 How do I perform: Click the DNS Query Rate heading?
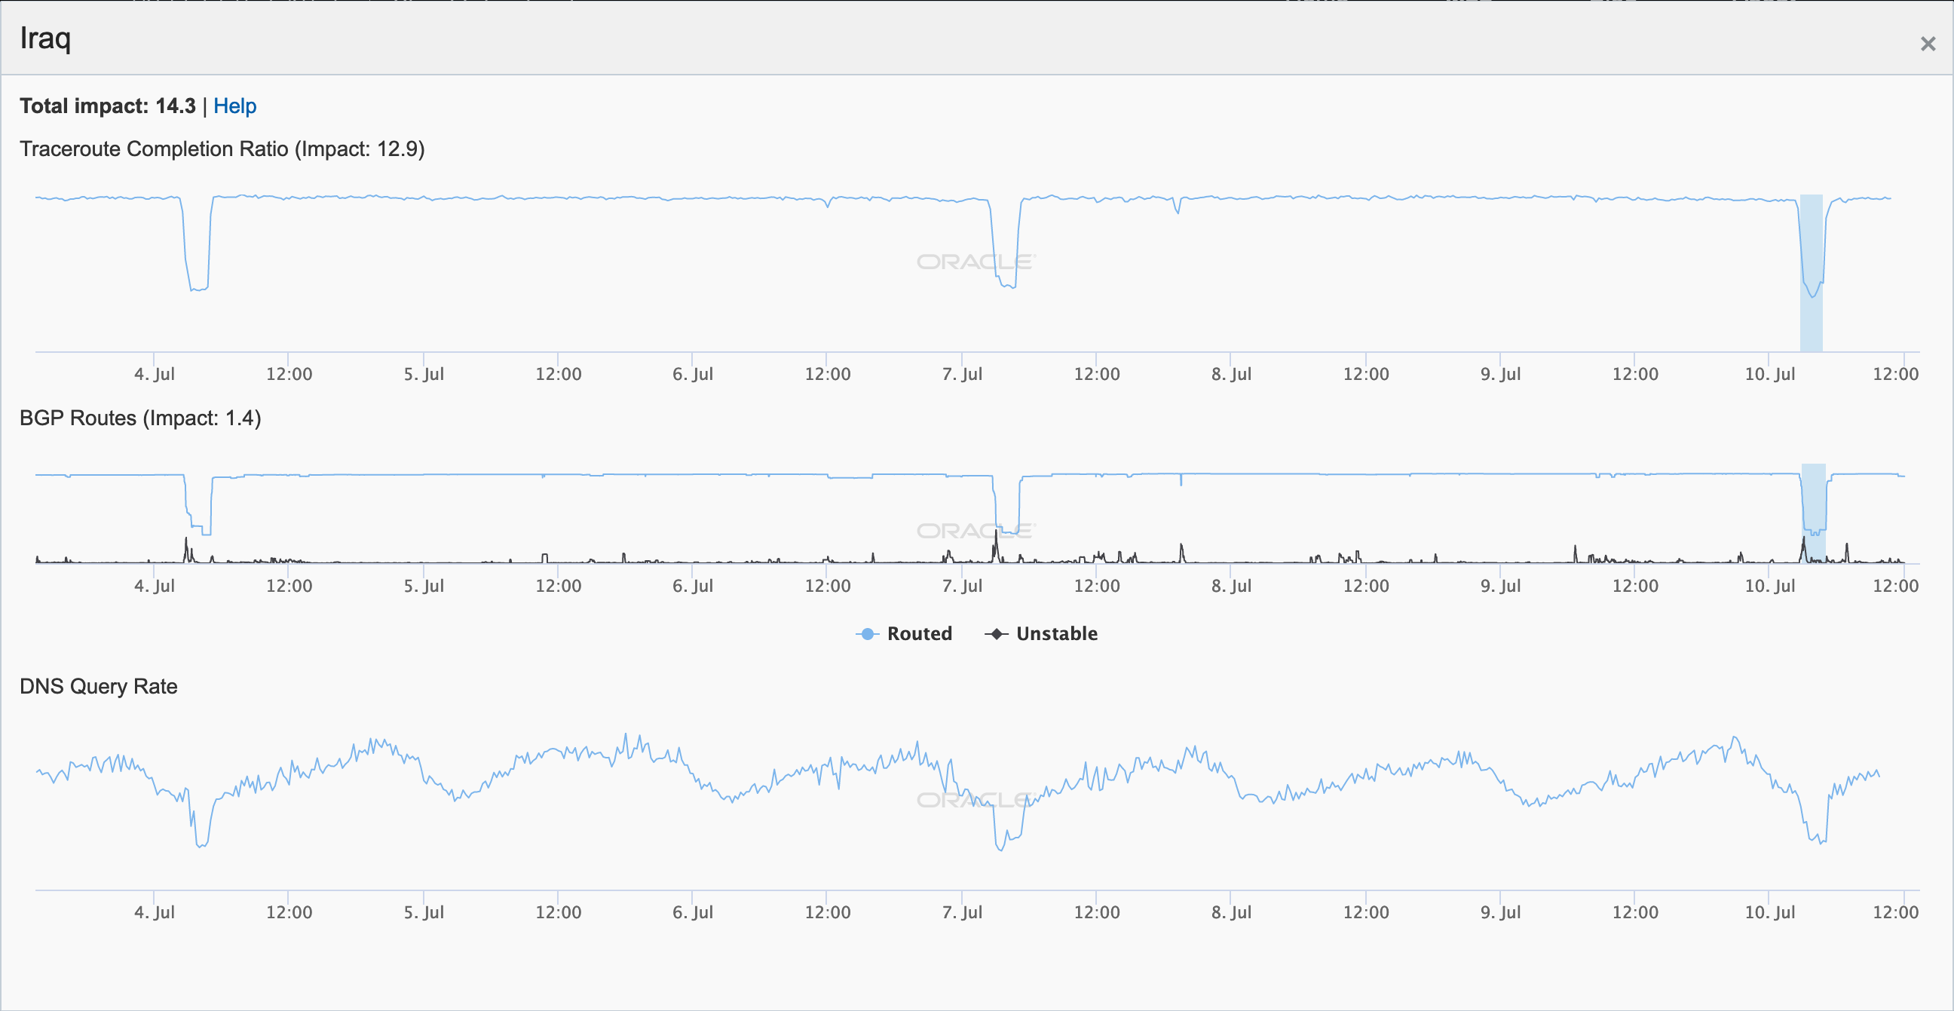coord(99,686)
